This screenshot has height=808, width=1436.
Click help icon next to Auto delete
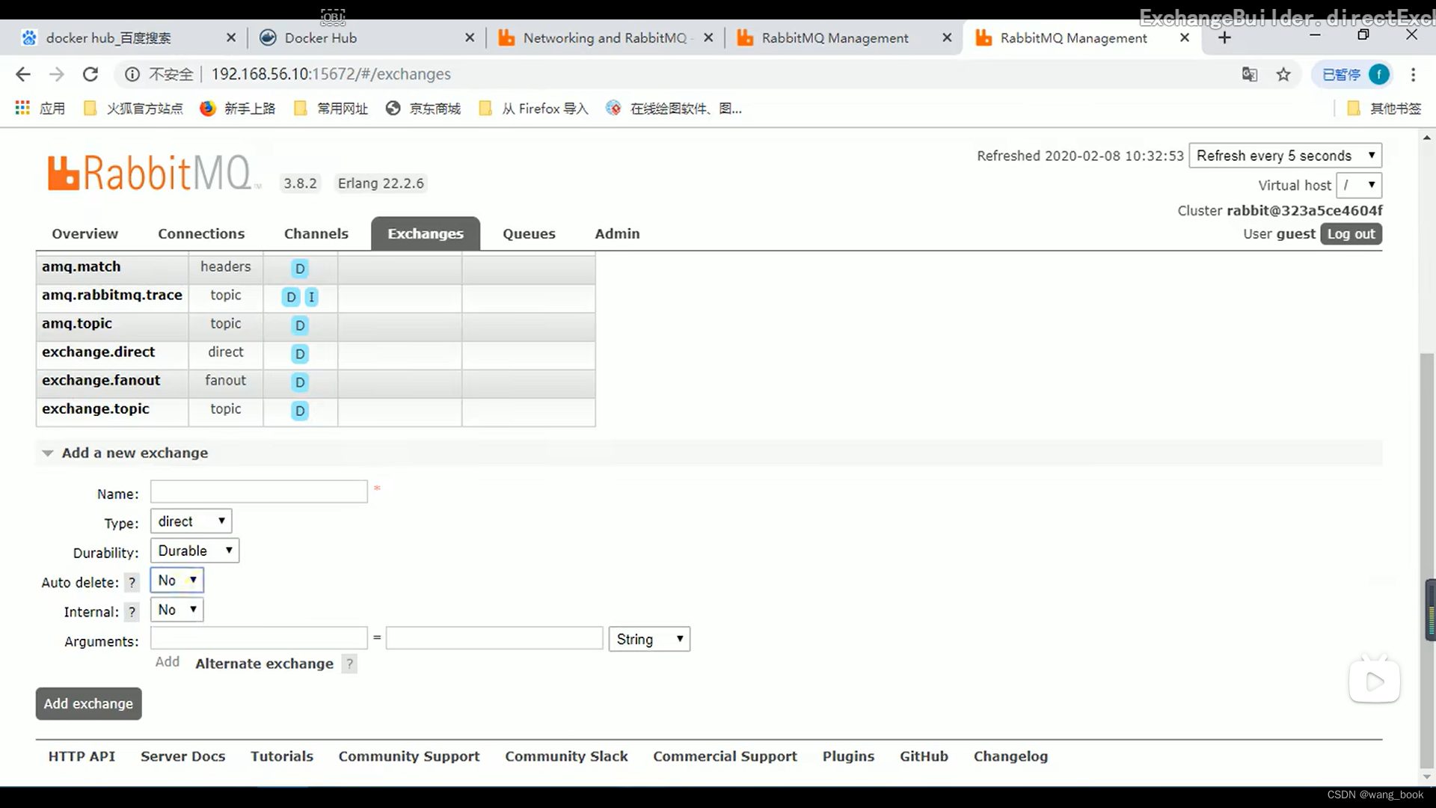[x=132, y=582]
